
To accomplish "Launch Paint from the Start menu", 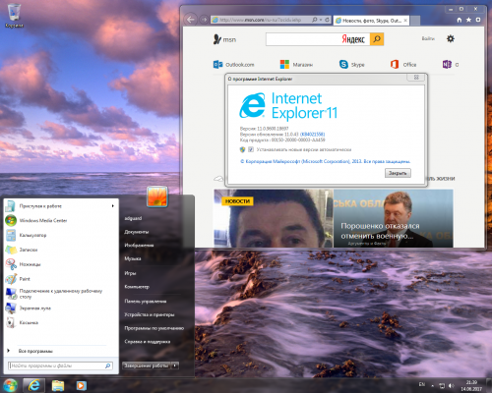I will point(61,279).
